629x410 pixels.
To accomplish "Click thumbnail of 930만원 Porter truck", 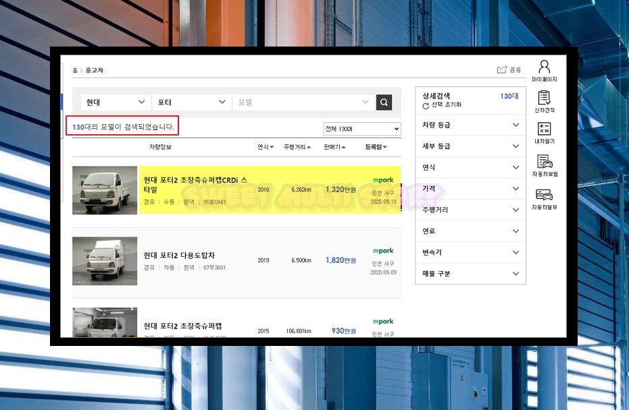I will (x=105, y=322).
